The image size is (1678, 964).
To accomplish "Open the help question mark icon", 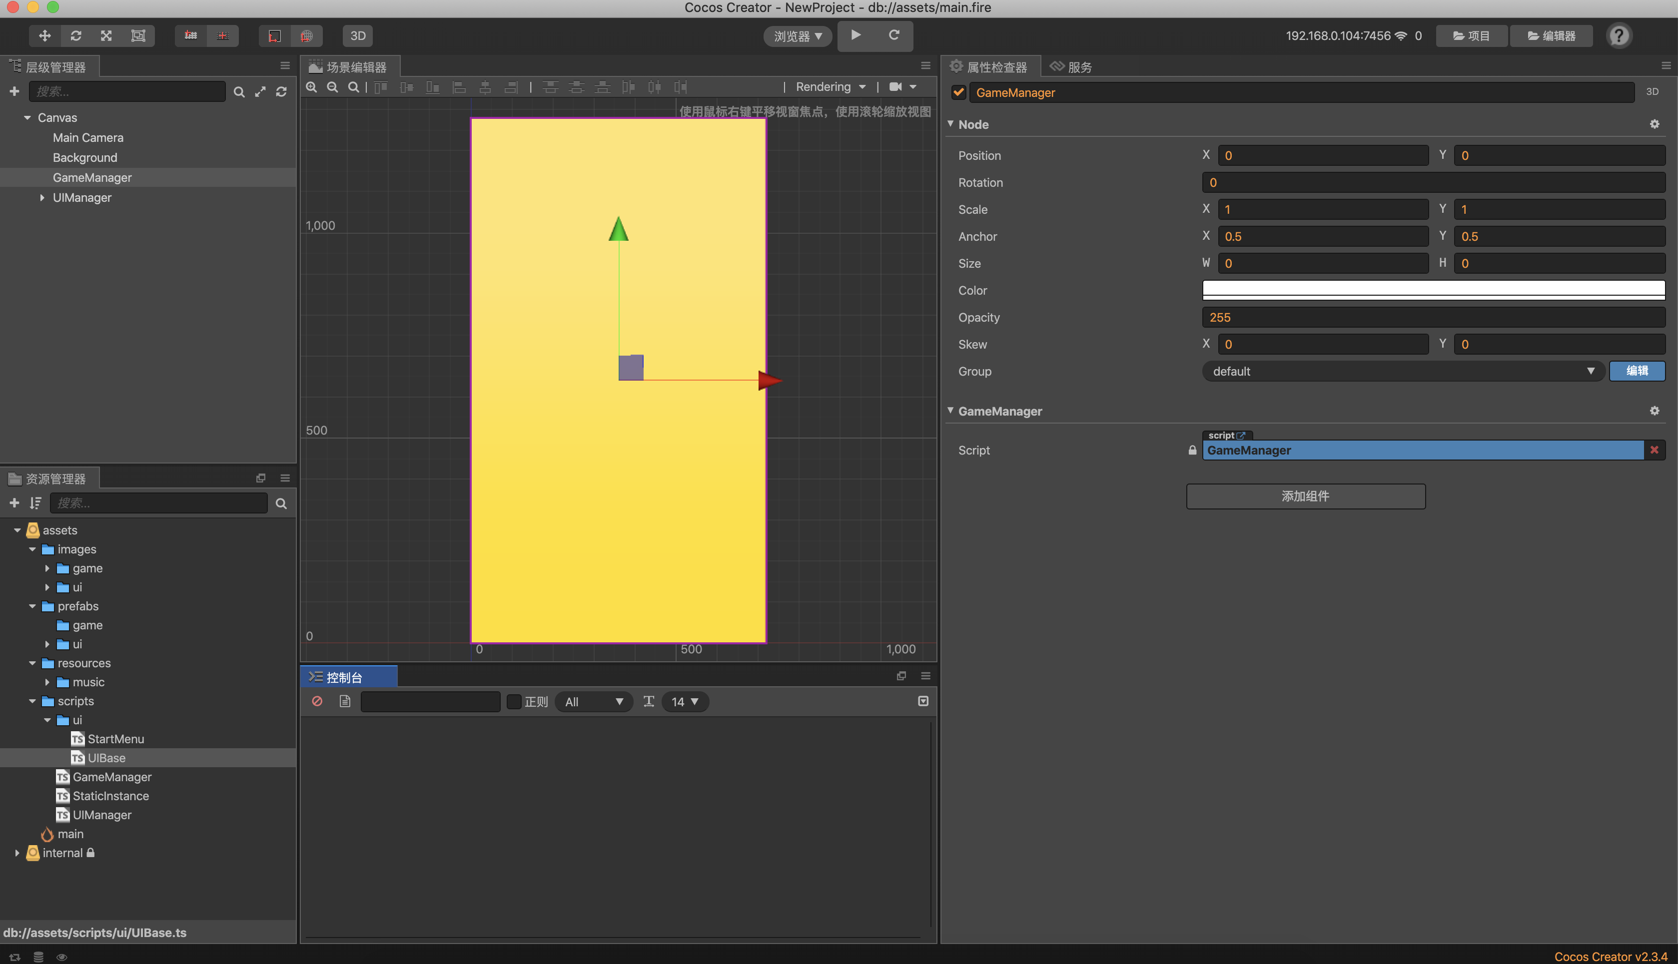I will tap(1619, 36).
